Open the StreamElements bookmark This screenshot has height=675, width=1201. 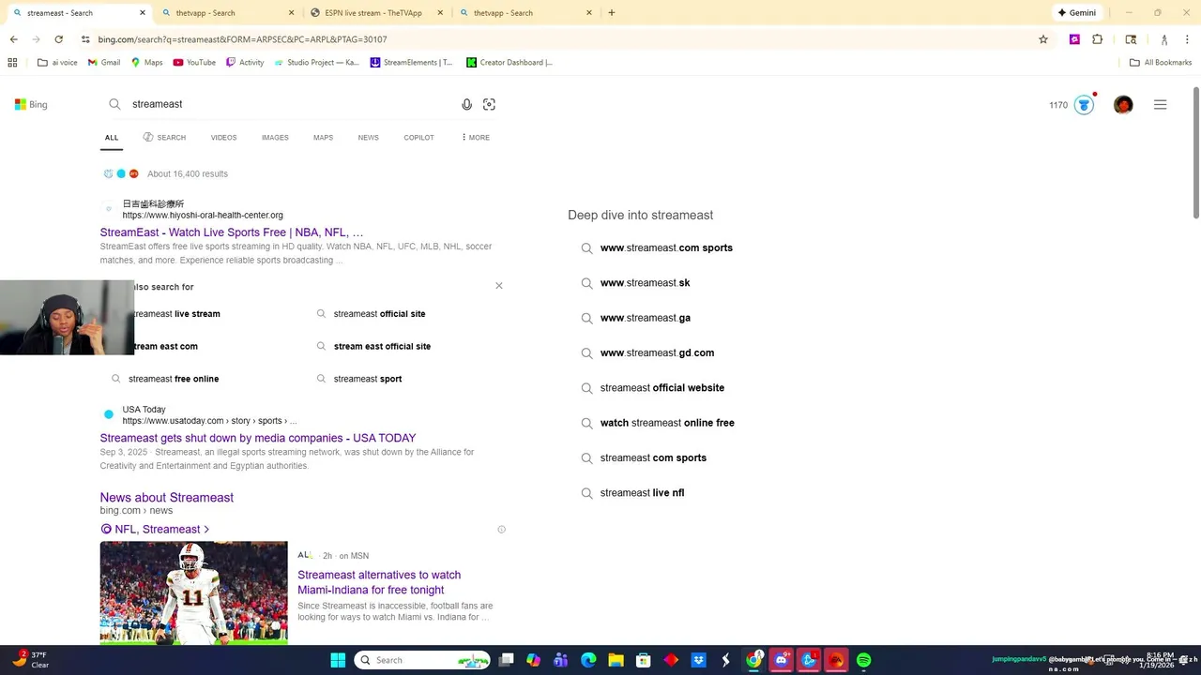point(411,63)
